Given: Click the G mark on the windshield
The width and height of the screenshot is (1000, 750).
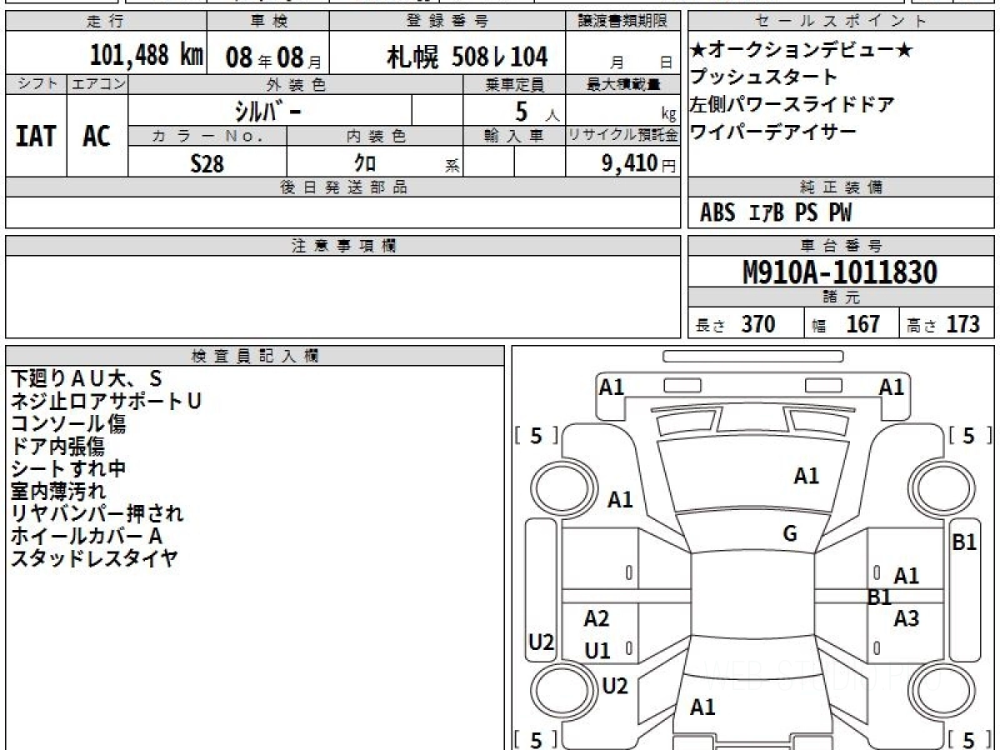Looking at the screenshot, I should (790, 534).
